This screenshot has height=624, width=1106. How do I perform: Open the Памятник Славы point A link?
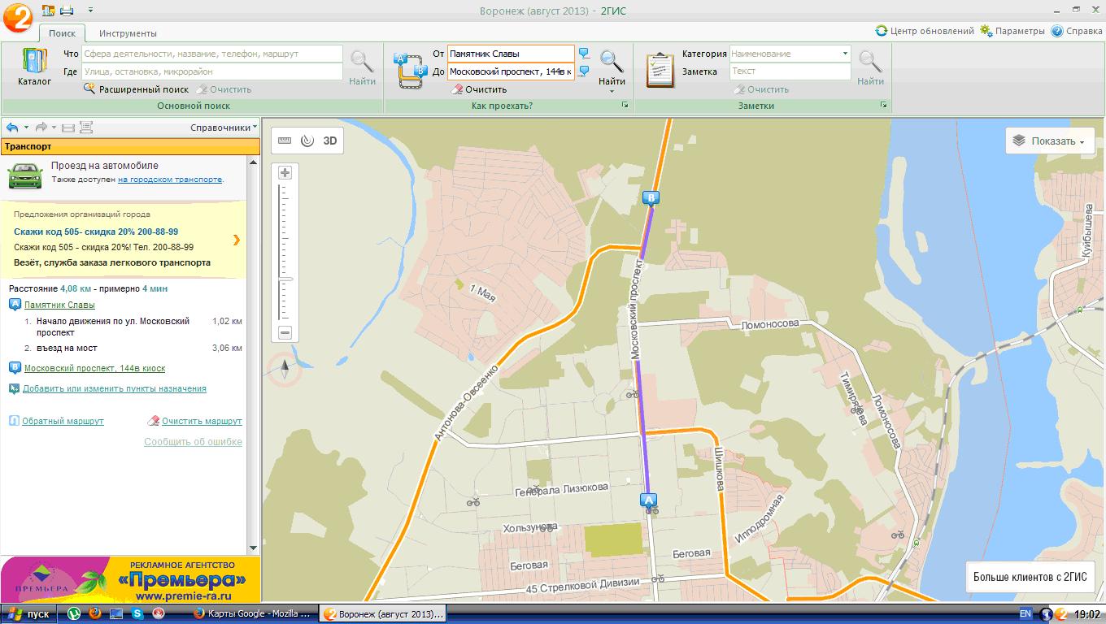pyautogui.click(x=59, y=305)
